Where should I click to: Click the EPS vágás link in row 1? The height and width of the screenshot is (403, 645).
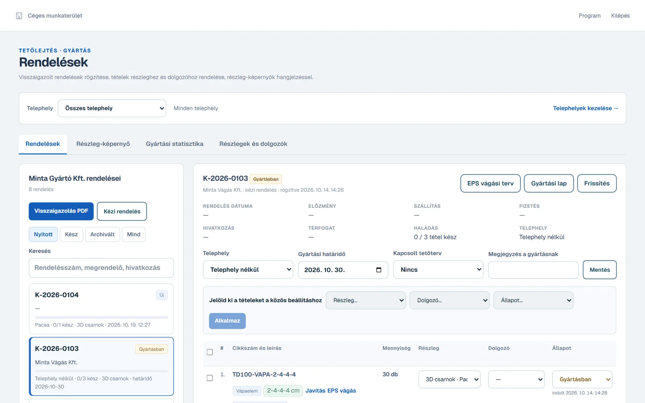point(342,391)
